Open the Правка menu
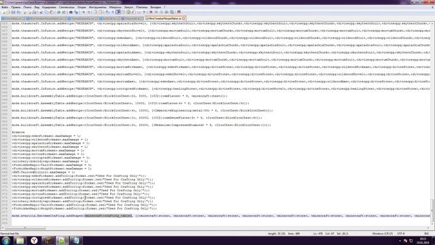 click(16, 7)
